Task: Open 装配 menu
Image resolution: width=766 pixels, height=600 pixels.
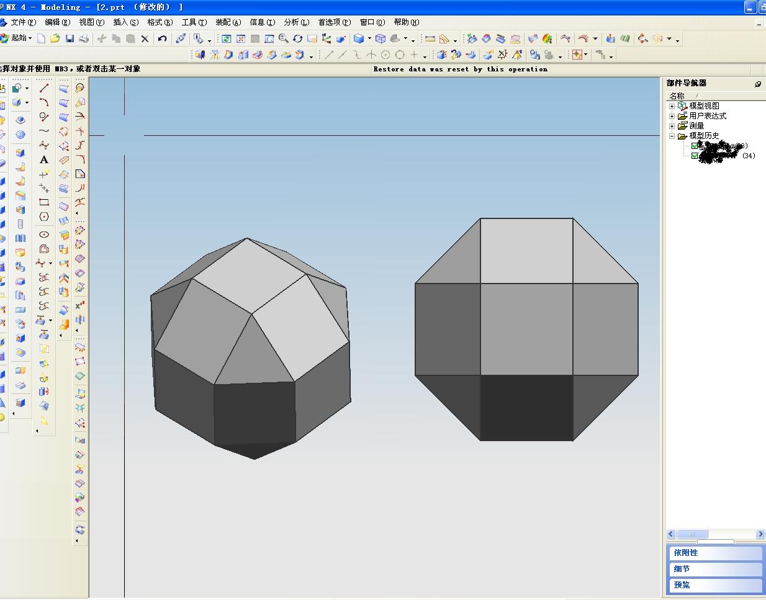Action: pos(228,22)
